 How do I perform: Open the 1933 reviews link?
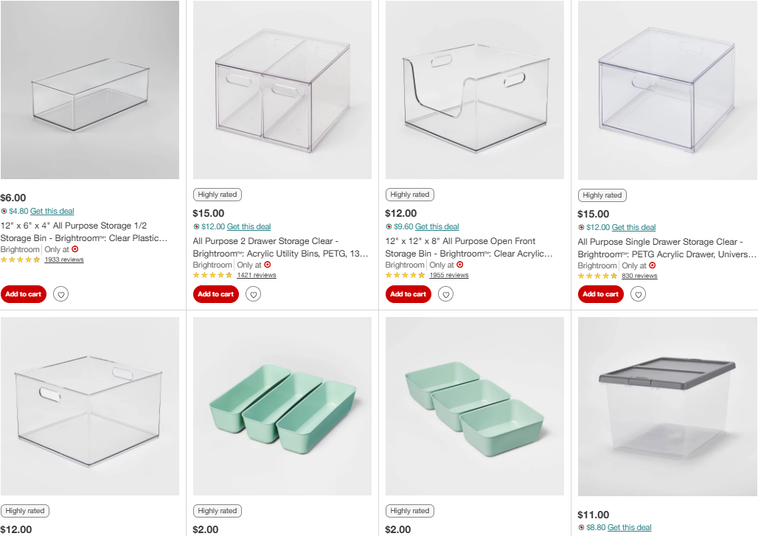[64, 260]
